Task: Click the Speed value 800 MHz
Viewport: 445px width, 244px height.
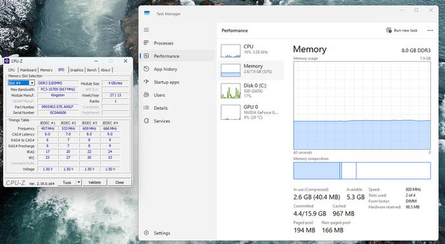Action: (x=413, y=189)
